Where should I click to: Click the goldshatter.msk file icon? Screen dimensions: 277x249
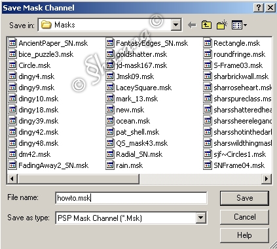pyautogui.click(x=110, y=54)
